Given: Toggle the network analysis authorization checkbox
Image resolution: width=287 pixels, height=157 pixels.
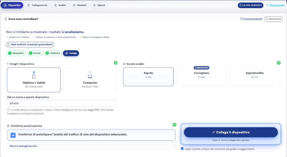Looking at the screenshot, I should click(x=13, y=135).
